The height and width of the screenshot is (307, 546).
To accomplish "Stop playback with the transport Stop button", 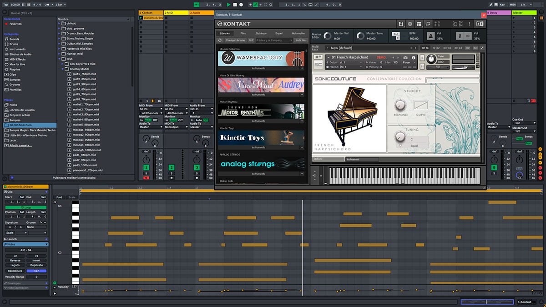I will [x=235, y=5].
